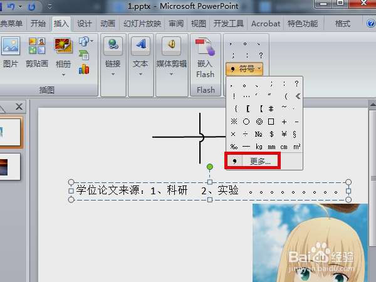Switch to the 动画 tab
Image resolution: width=376 pixels, height=282 pixels.
[x=108, y=24]
